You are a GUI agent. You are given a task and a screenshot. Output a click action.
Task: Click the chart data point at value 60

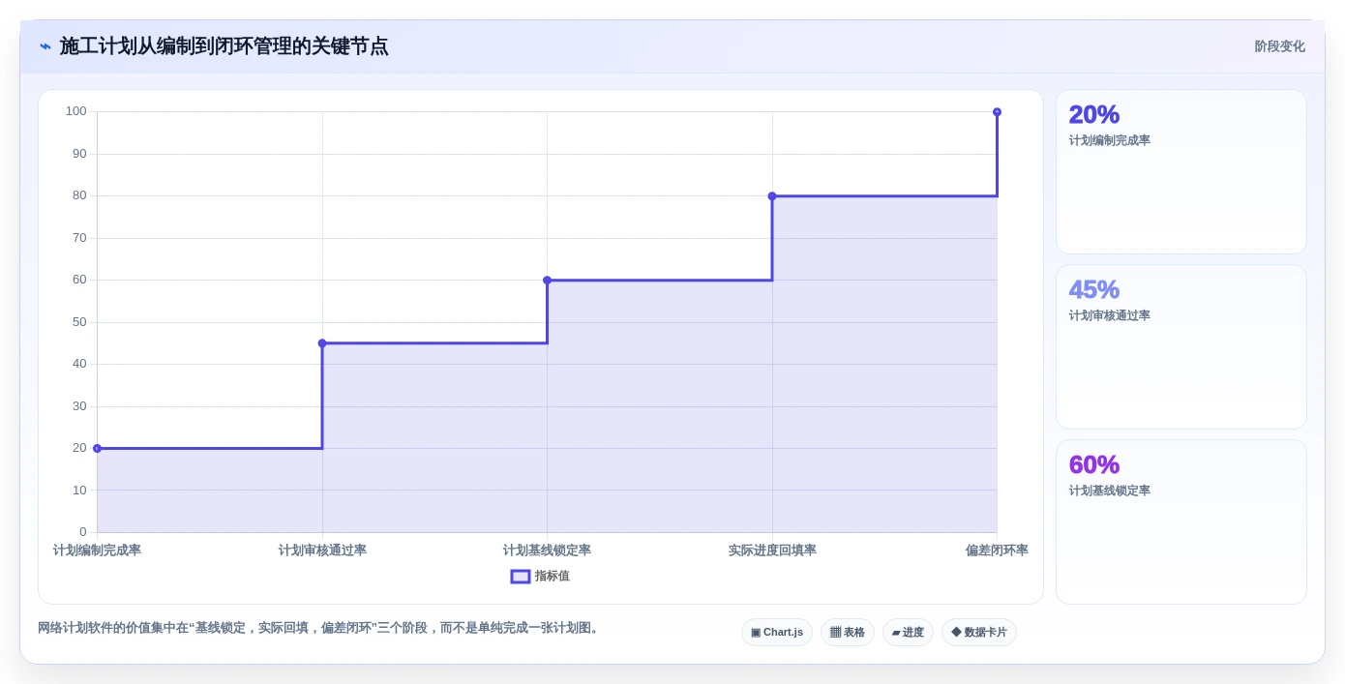[x=547, y=281]
